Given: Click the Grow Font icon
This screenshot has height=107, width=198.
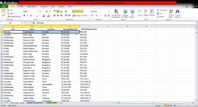Looking at the screenshot, I should pyautogui.click(x=47, y=11).
